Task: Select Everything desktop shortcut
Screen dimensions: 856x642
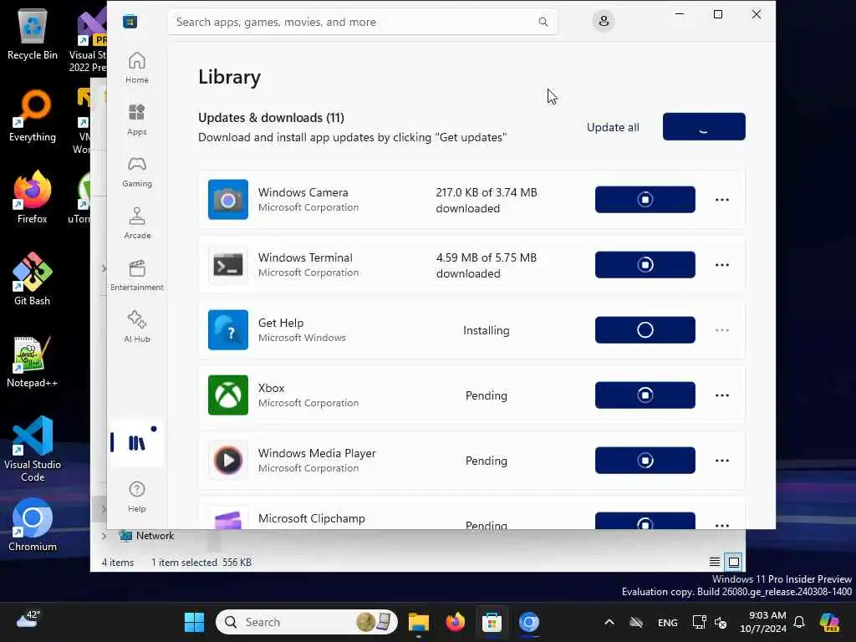Action: pos(33,115)
